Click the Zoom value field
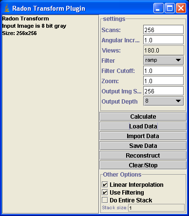 tap(164, 81)
